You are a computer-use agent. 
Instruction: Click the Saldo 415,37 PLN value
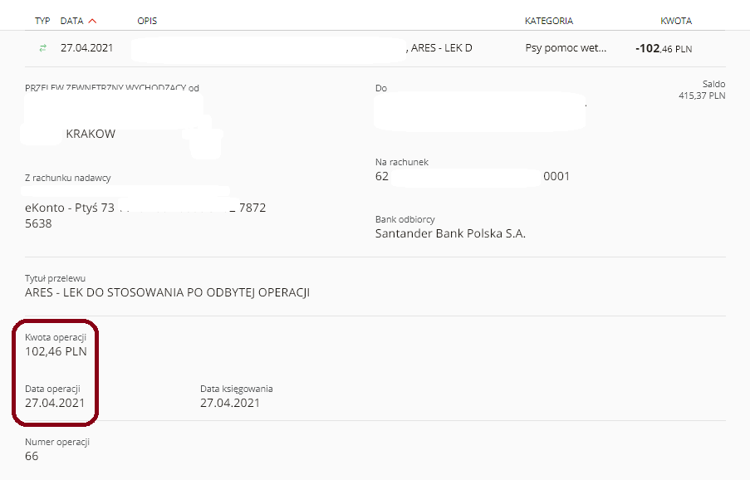[x=702, y=96]
